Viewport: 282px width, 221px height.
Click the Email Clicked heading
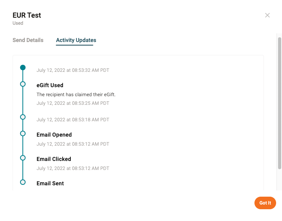pos(54,159)
